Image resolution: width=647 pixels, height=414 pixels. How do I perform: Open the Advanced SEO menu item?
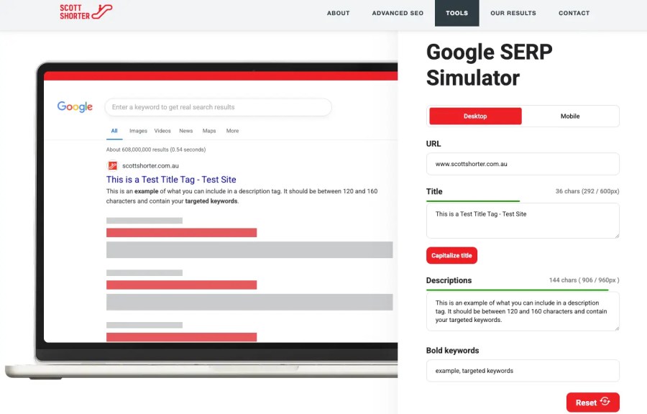pyautogui.click(x=397, y=13)
